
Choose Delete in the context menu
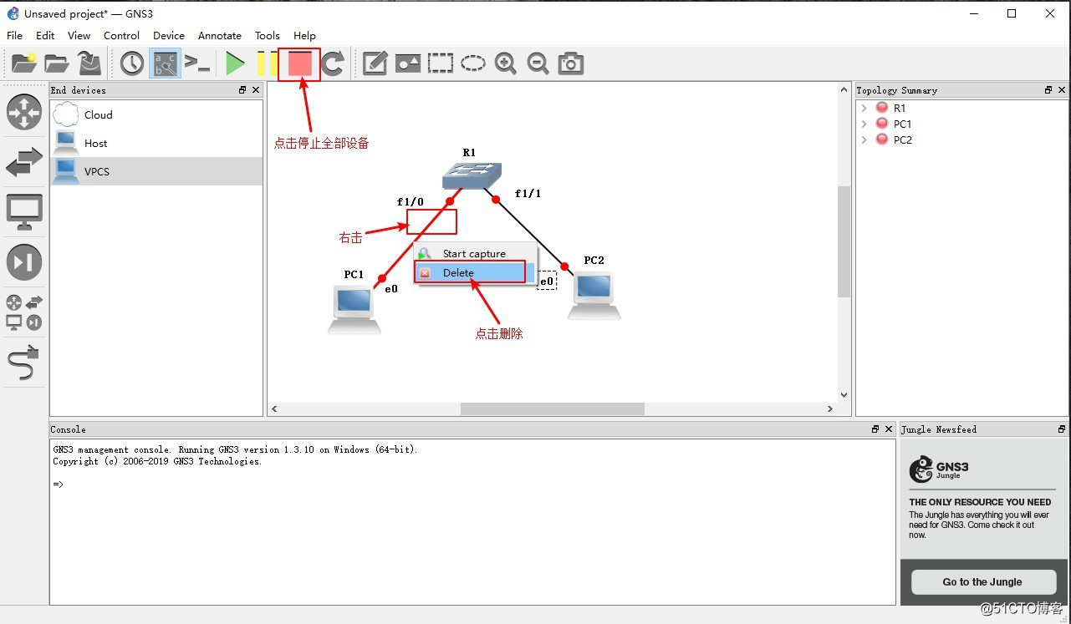476,273
